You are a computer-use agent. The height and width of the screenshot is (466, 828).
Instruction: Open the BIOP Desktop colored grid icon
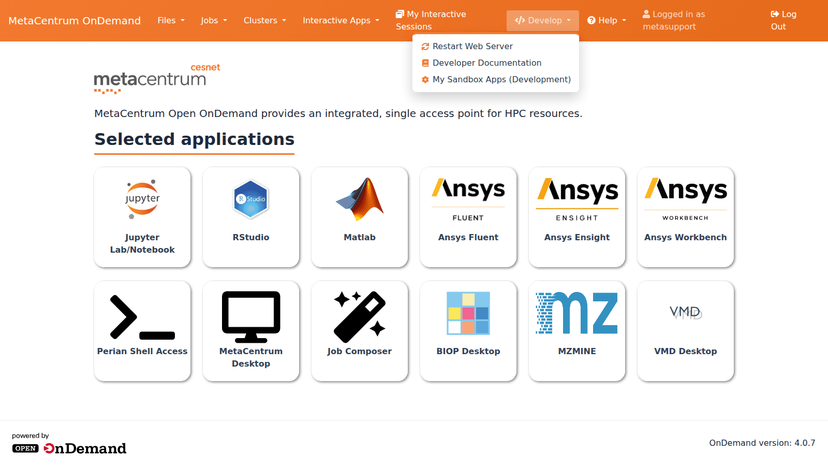(x=468, y=313)
